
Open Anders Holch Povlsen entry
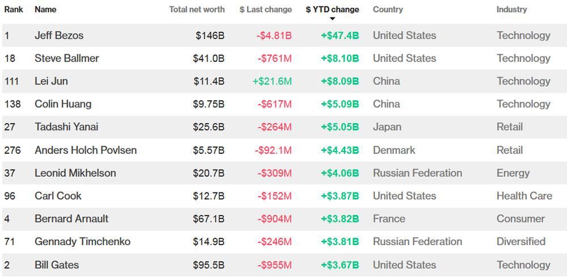86,150
